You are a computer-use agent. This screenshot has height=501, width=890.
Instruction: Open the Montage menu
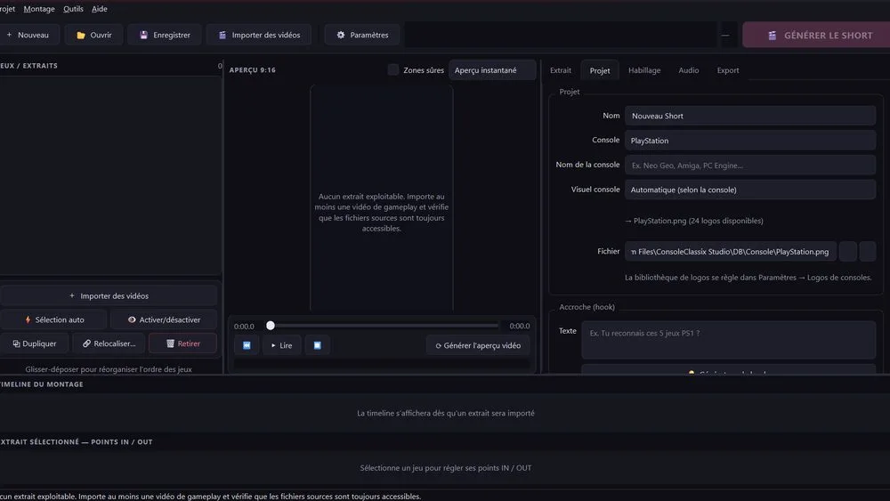[x=39, y=9]
